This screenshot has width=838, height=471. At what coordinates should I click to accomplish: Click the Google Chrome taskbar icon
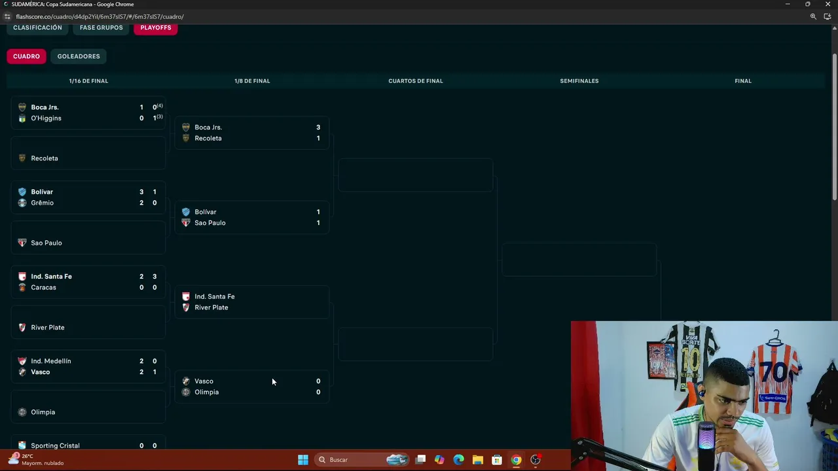point(516,460)
